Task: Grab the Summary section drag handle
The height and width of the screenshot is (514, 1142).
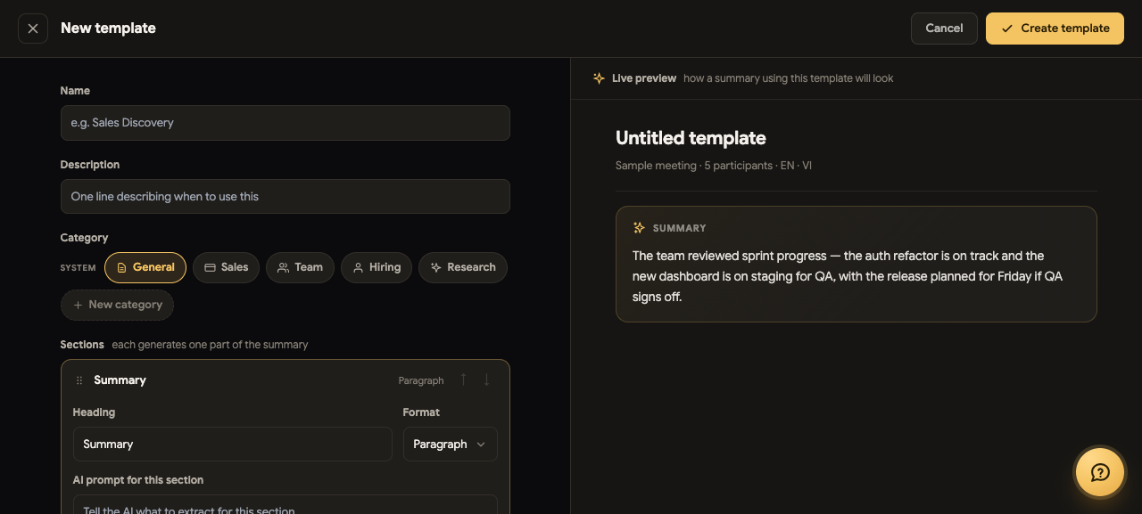Action: tap(79, 380)
